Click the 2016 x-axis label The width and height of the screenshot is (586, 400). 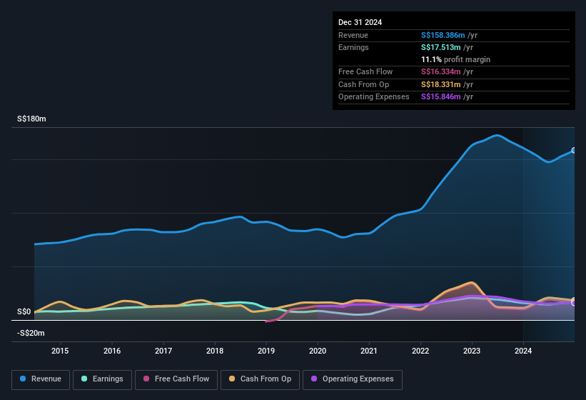pyautogui.click(x=112, y=351)
